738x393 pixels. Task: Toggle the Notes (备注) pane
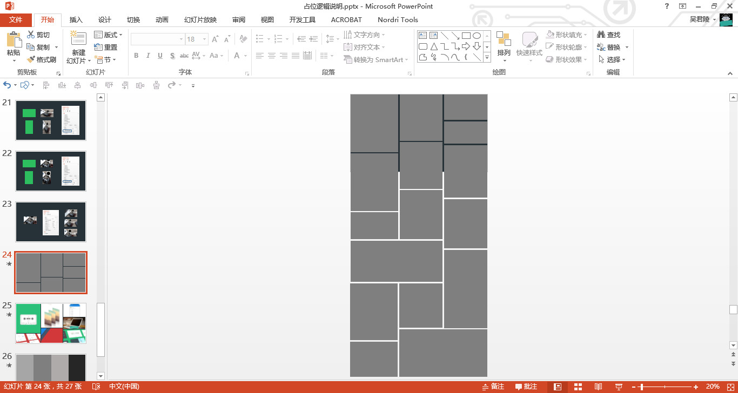(x=492, y=387)
